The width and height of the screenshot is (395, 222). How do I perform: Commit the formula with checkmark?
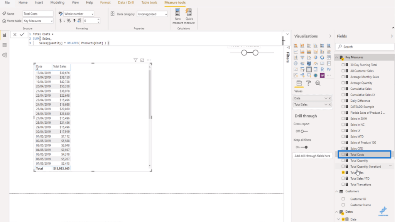pos(22,34)
